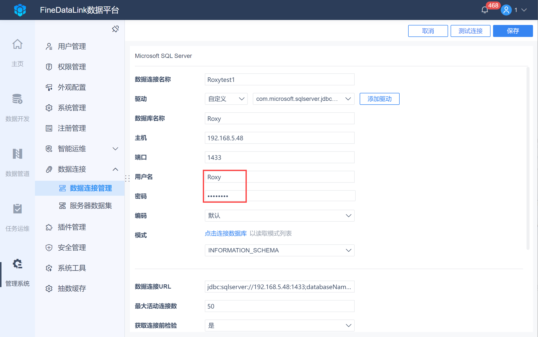Open the 编码 encoding dropdown
538x337 pixels.
click(x=279, y=216)
